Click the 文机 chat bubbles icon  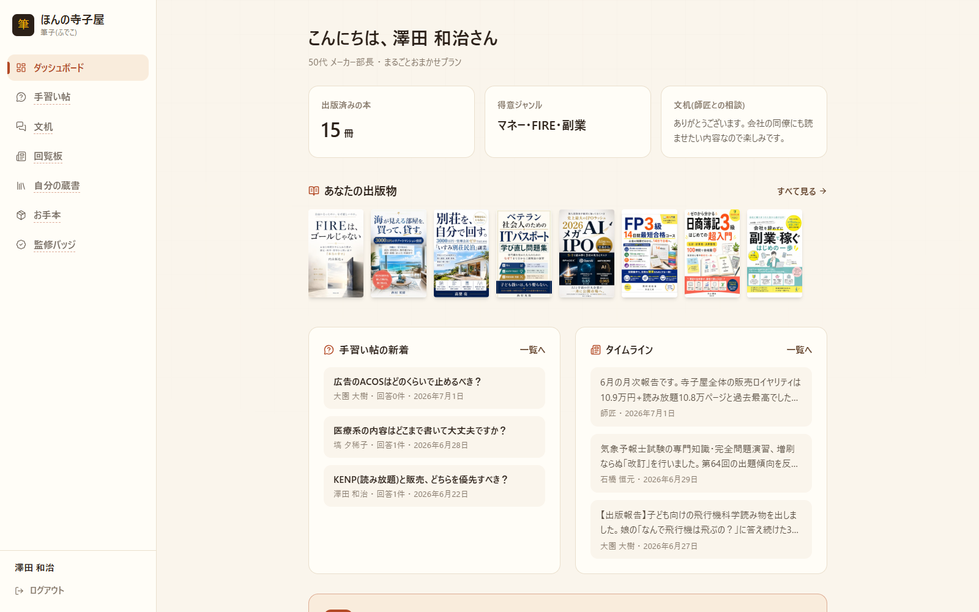pyautogui.click(x=21, y=127)
